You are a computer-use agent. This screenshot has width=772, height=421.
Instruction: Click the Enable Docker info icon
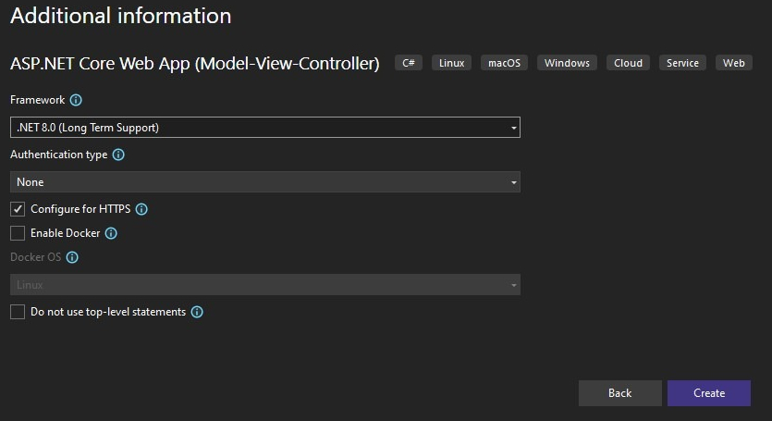click(111, 233)
